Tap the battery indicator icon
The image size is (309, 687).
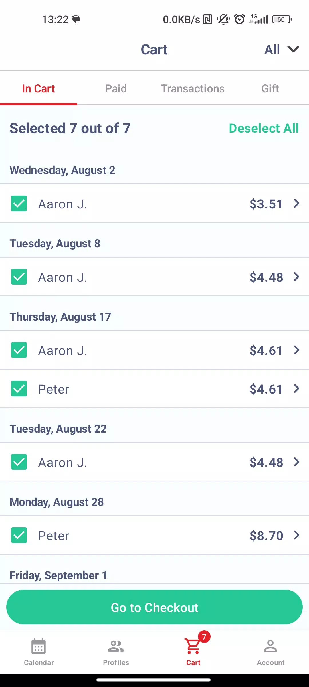282,19
